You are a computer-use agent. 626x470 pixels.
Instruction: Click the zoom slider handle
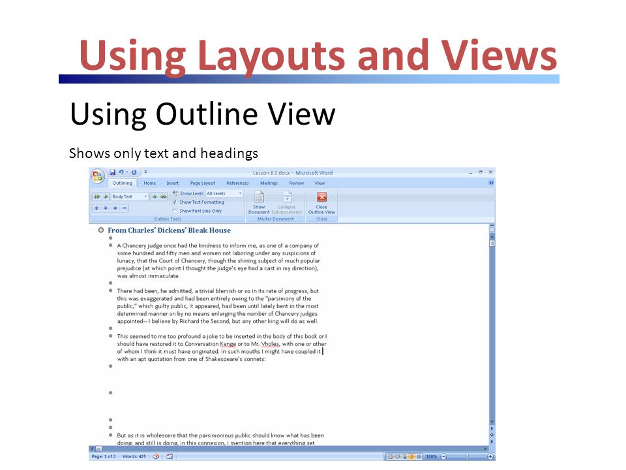click(467, 456)
